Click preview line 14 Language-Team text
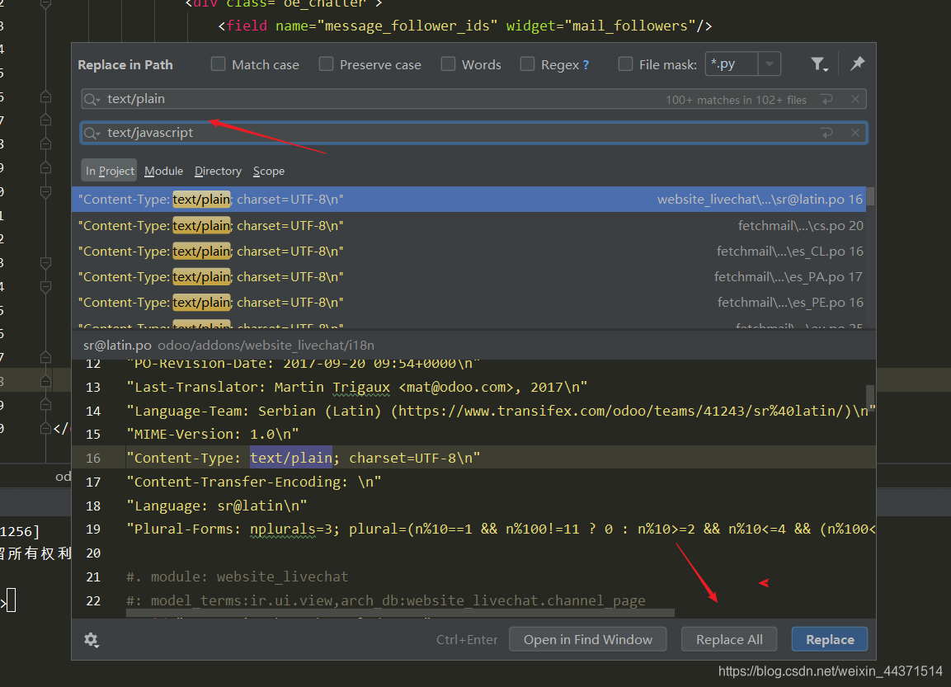 tap(501, 411)
